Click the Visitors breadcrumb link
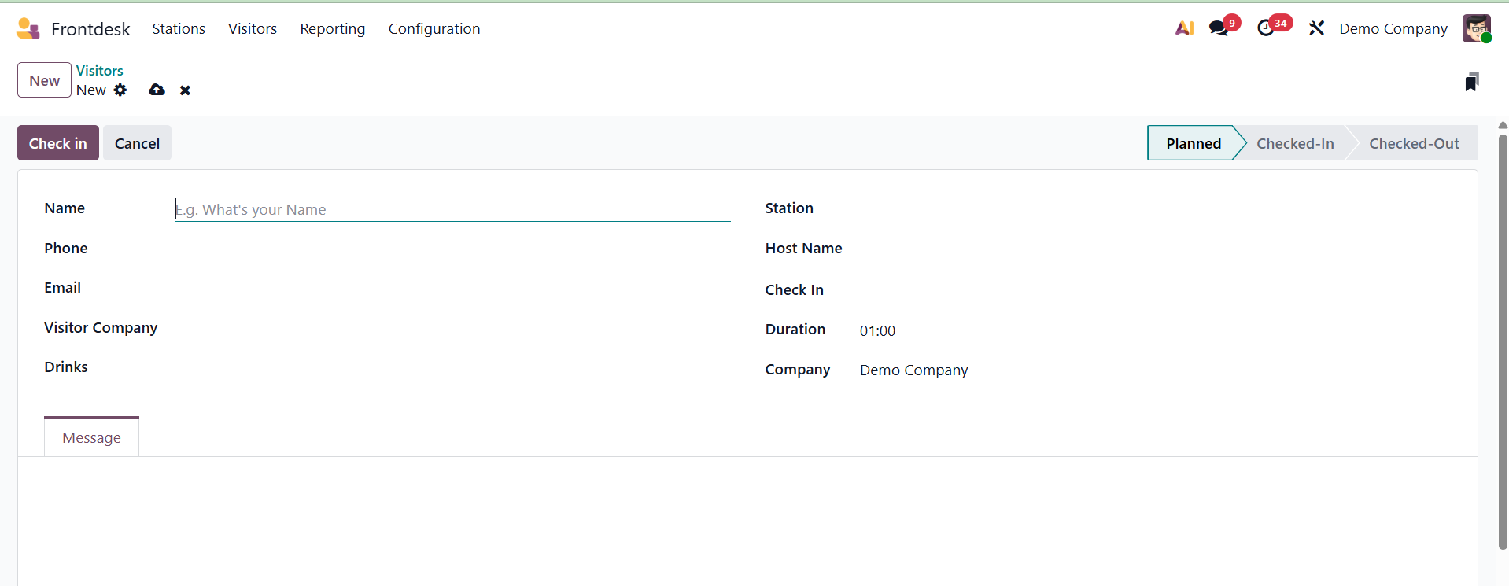Screen dimensions: 1509x586 (99, 71)
